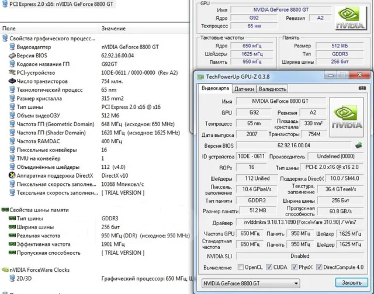Click the Поле column header
This screenshot has width=374, height=294.
[x=9, y=29]
